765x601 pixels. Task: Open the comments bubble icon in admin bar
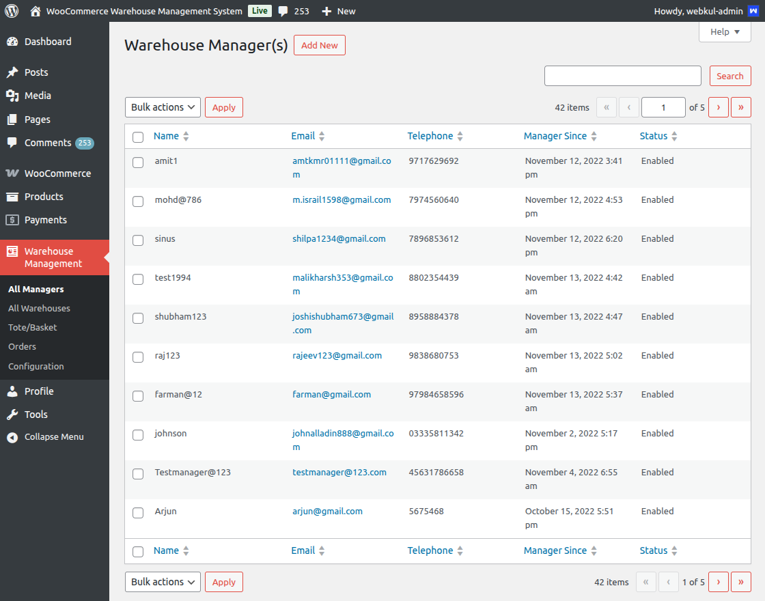[283, 11]
